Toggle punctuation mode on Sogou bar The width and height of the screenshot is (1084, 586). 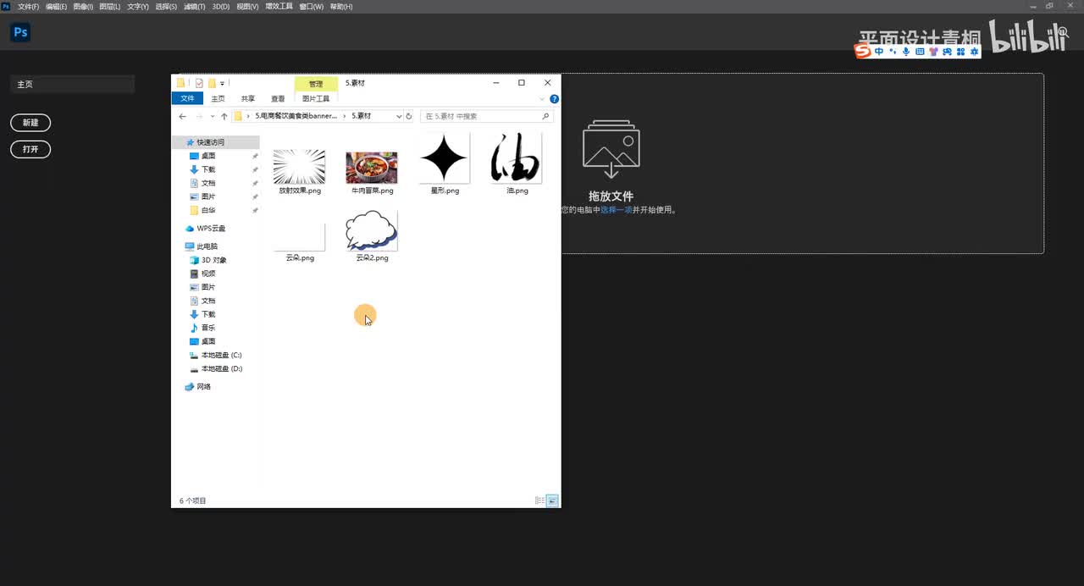click(x=893, y=52)
